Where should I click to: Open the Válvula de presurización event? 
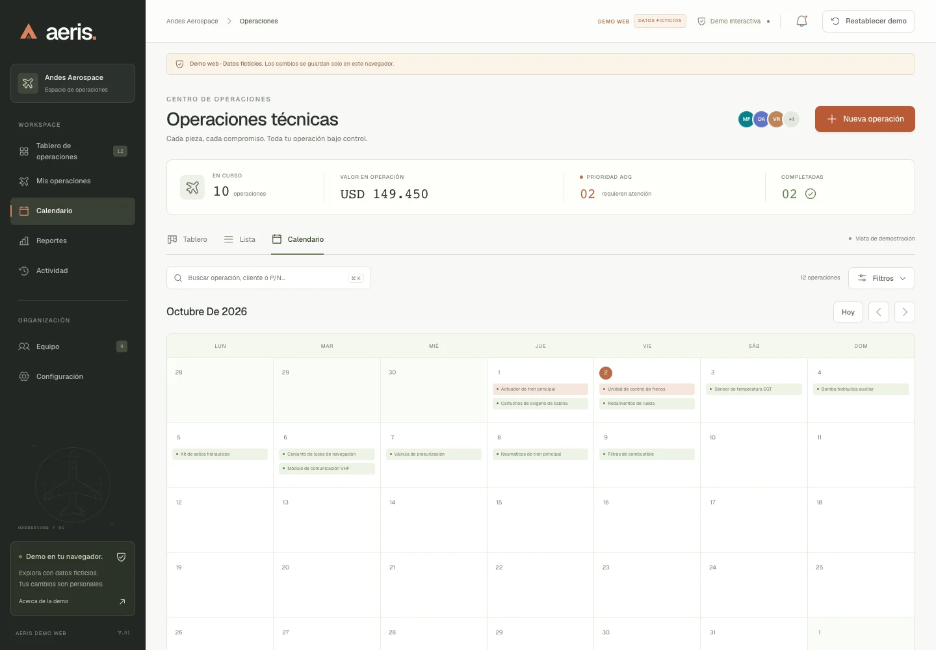(x=434, y=454)
